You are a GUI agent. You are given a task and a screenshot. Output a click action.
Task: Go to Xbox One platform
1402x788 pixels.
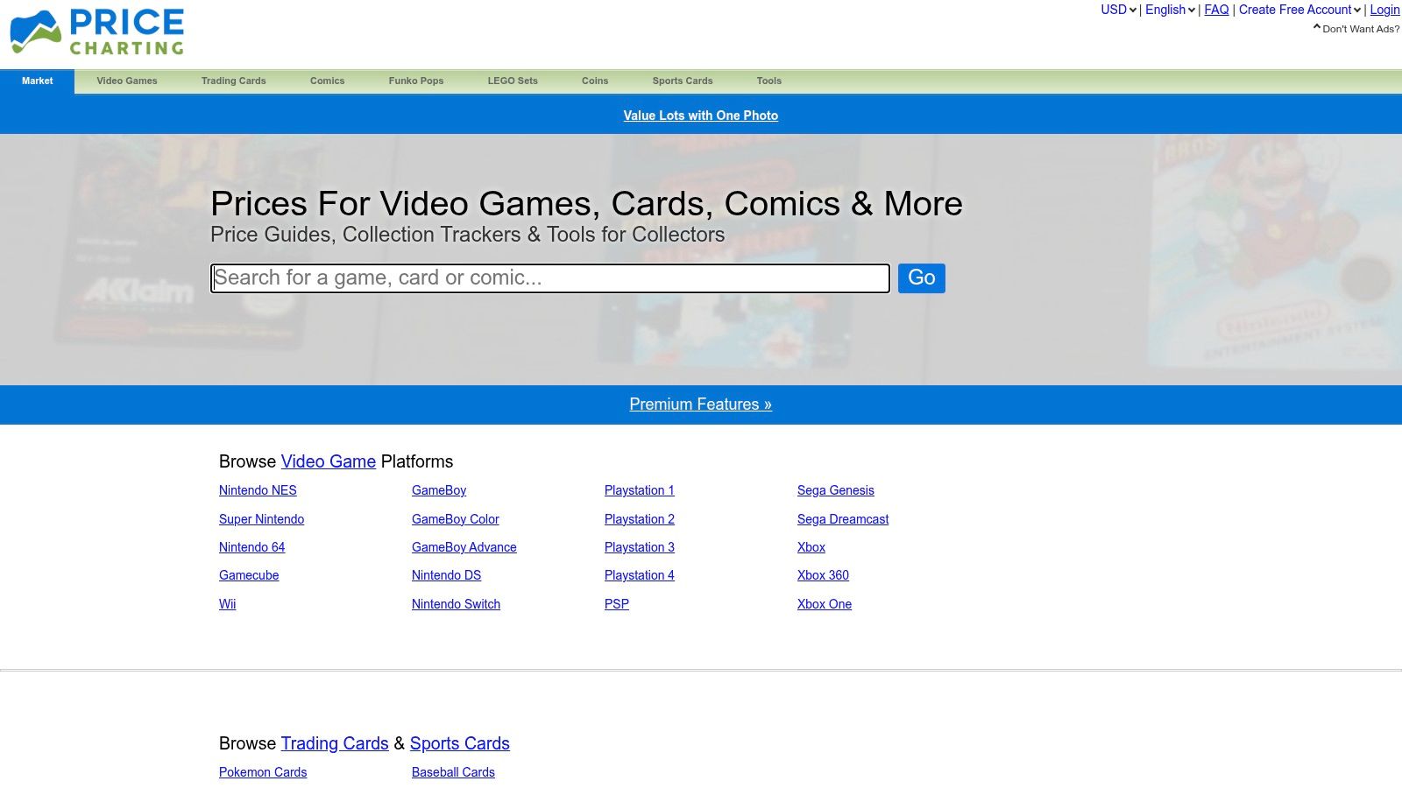coord(825,604)
